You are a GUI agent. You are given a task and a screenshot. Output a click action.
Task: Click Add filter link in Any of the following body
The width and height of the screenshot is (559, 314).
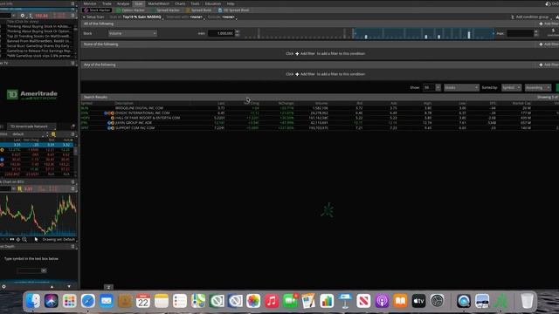coord(305,74)
